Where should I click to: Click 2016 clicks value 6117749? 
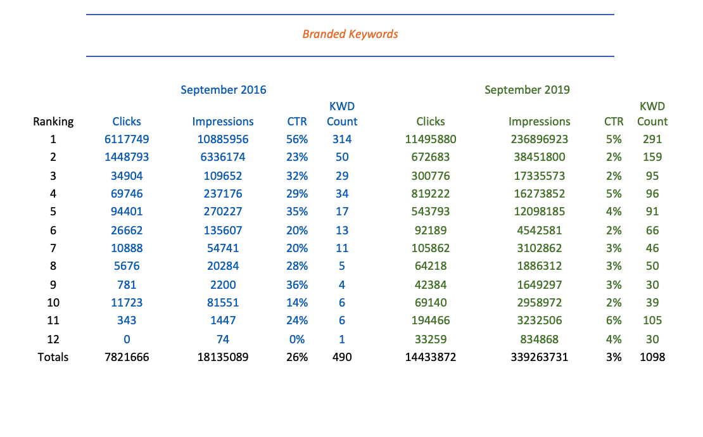127,139
